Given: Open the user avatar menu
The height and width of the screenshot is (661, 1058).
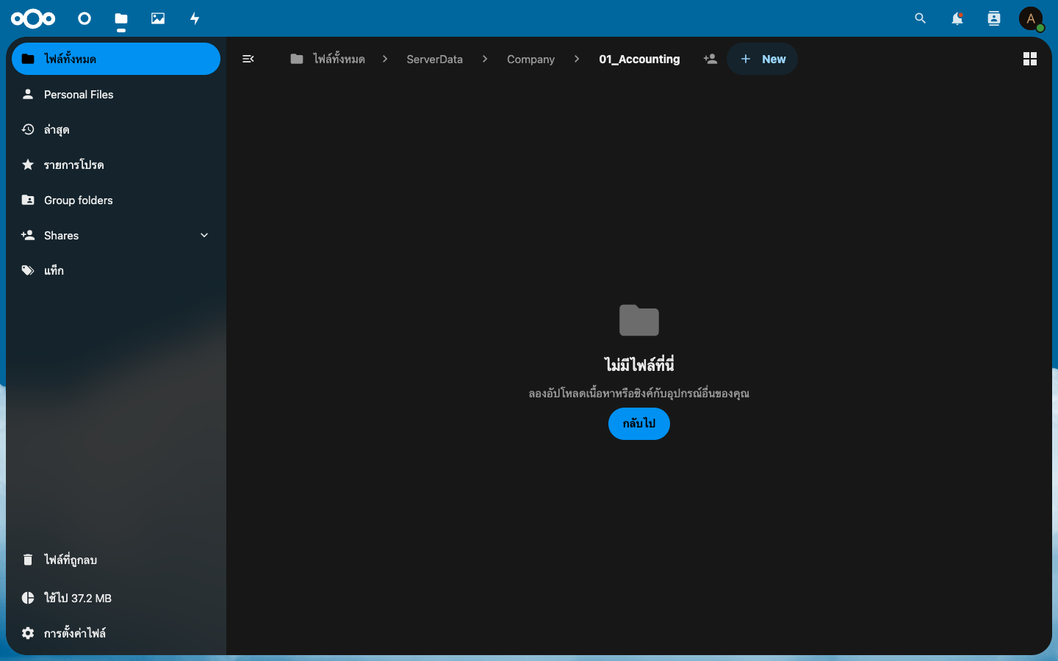Looking at the screenshot, I should (1031, 18).
